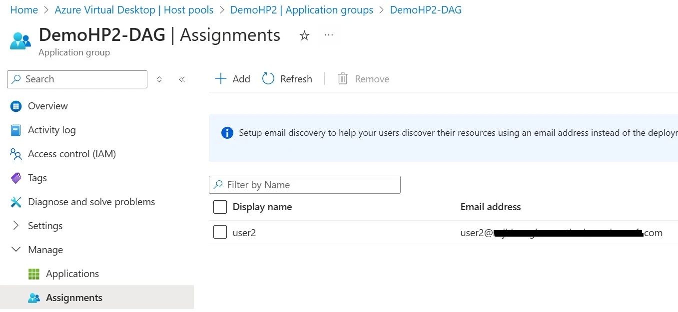Open Diagnose and solve problems

[x=91, y=202]
